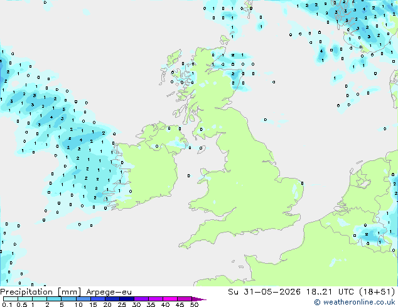Click the '30' legend scale label
The height and width of the screenshot is (307, 398).
(136, 304)
